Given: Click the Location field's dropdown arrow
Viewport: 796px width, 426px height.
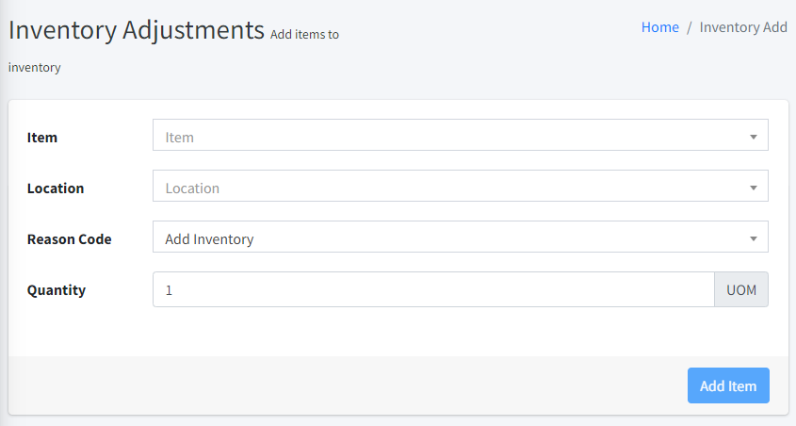Looking at the screenshot, I should click(753, 188).
